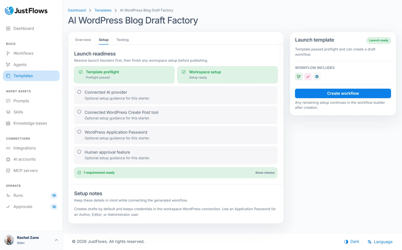Click the Template preflight status card
Screen dimensions: 402x250
click(124, 75)
